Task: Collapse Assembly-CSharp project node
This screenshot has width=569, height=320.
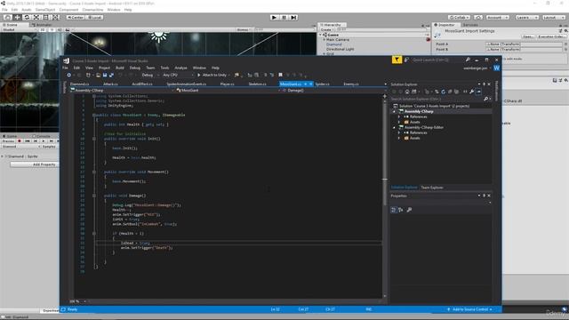Action: coord(395,112)
